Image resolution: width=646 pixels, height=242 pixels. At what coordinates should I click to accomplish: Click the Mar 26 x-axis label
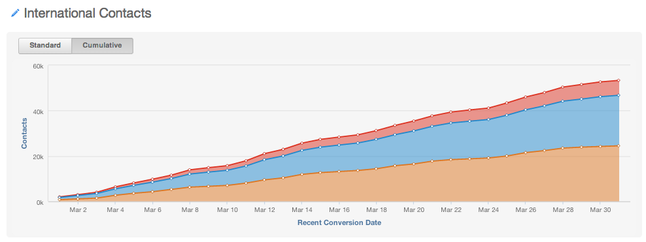click(x=525, y=210)
